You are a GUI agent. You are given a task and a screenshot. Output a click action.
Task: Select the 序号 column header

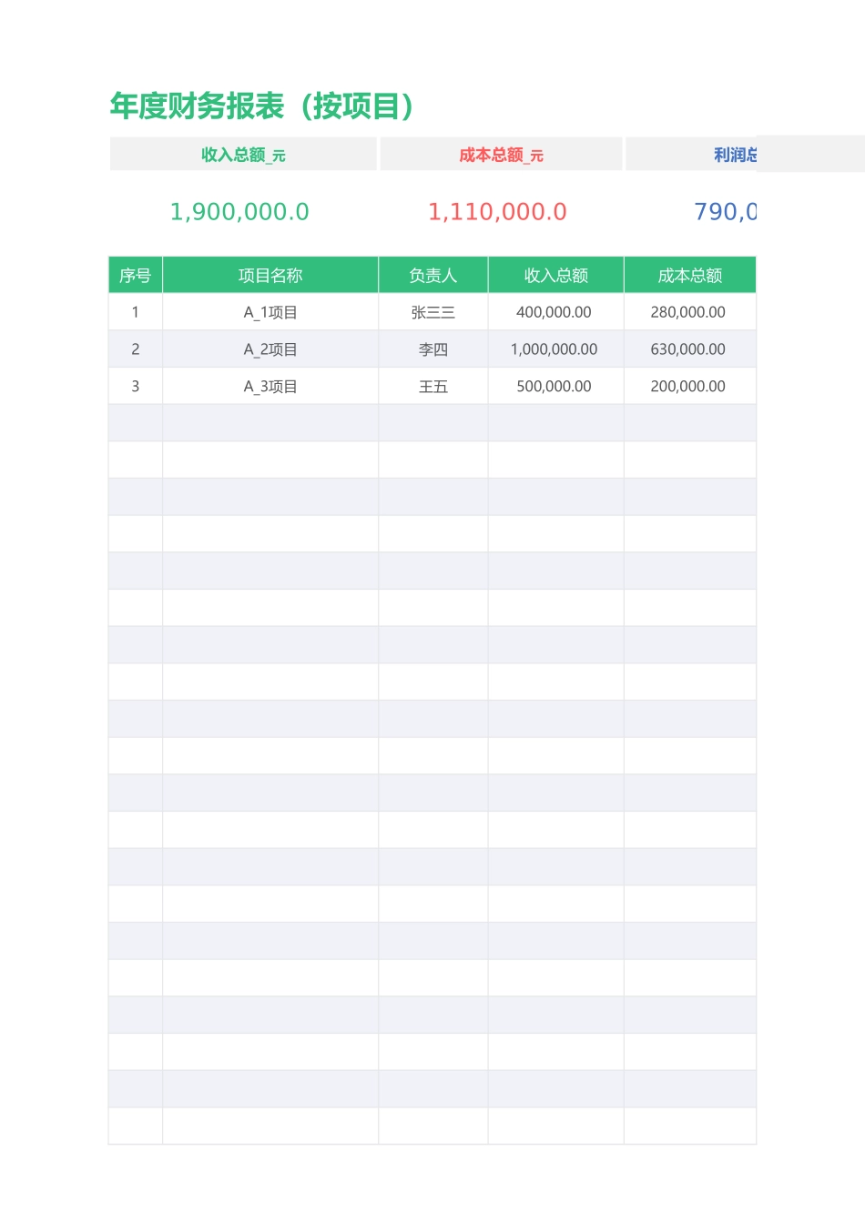coord(135,276)
